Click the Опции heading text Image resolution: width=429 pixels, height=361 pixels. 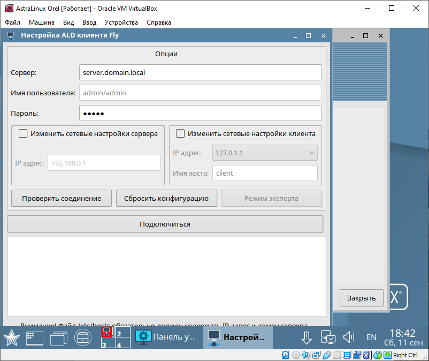166,54
